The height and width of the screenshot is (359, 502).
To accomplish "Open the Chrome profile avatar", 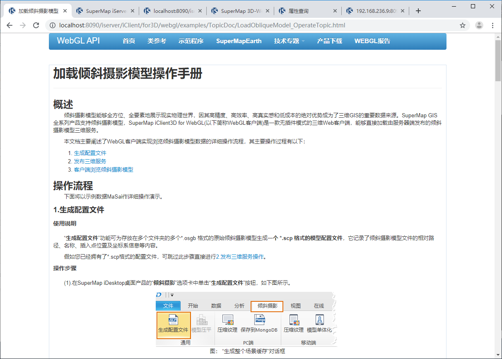I will (479, 25).
